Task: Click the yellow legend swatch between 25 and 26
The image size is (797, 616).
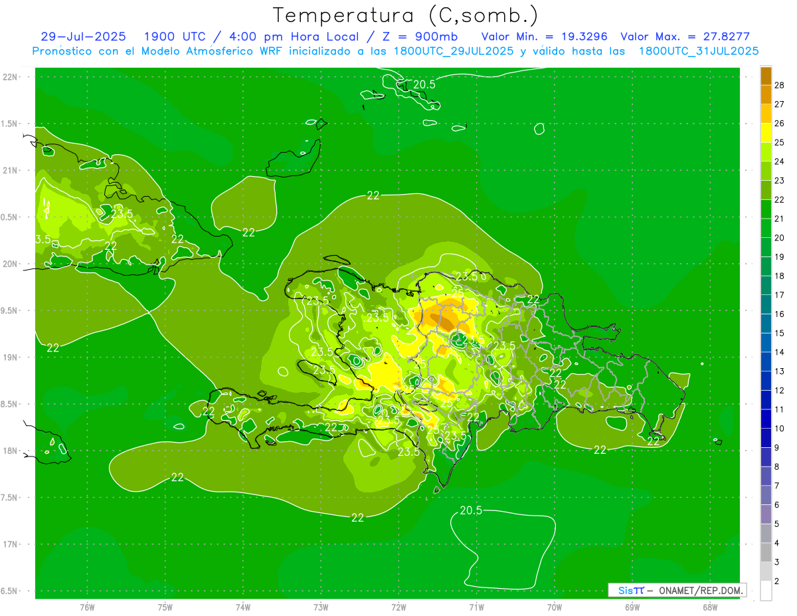Action: 766,134
